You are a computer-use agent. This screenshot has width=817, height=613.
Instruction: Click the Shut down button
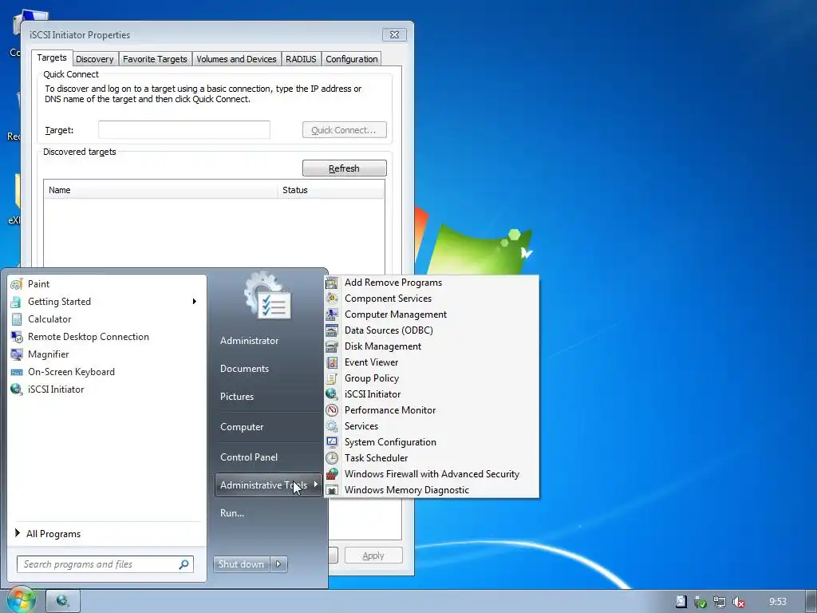point(241,564)
